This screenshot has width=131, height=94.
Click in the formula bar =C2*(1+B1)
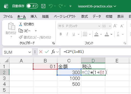click(x=96, y=52)
